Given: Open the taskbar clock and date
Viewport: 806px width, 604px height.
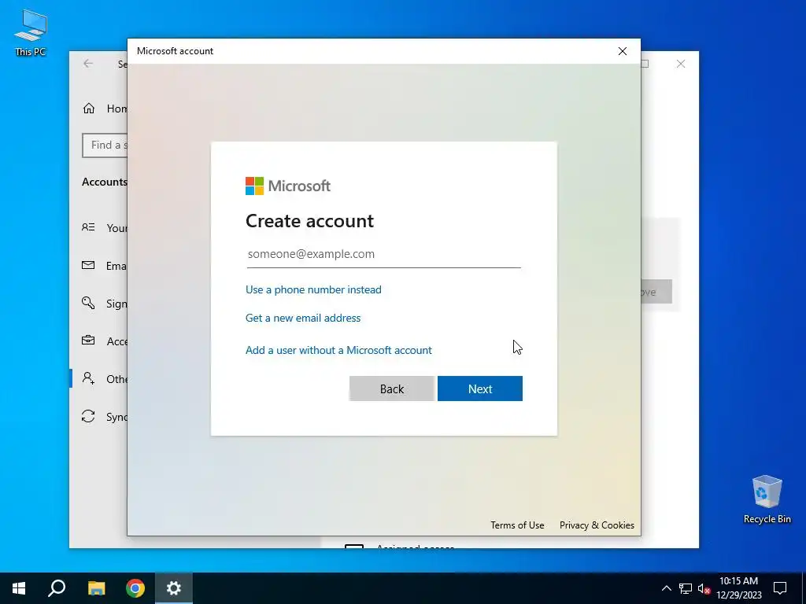Looking at the screenshot, I should click(x=738, y=588).
